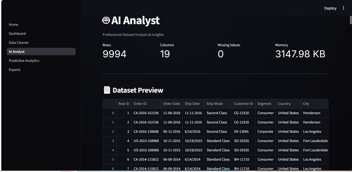Open the Dashboard page
This screenshot has width=352, height=172.
pyautogui.click(x=41, y=34)
